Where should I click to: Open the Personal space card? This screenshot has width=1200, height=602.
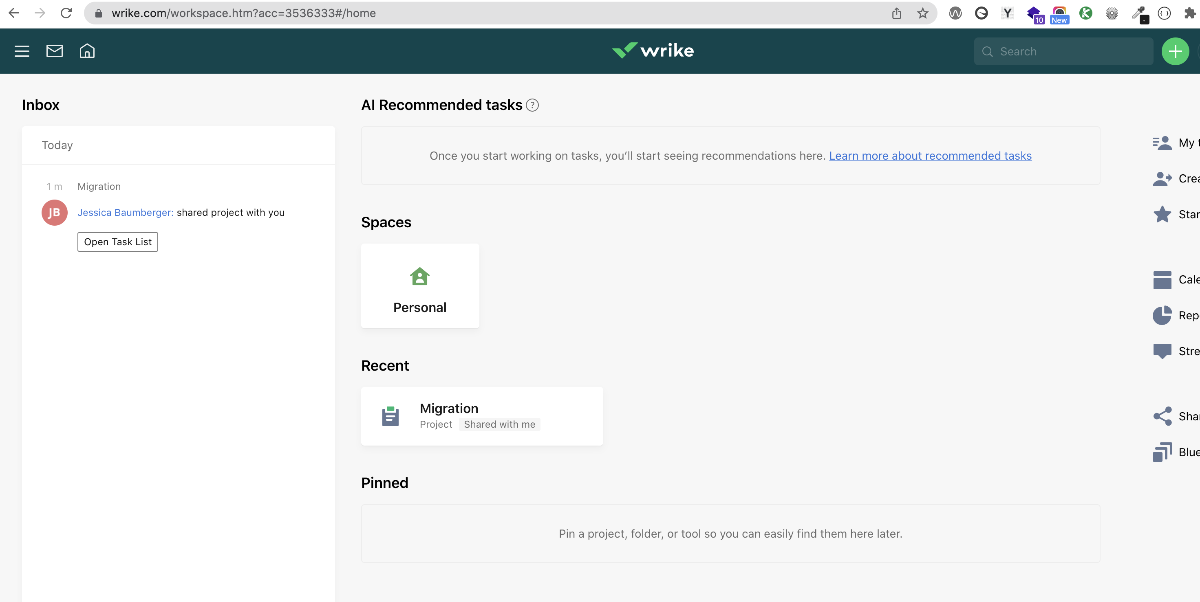420,286
